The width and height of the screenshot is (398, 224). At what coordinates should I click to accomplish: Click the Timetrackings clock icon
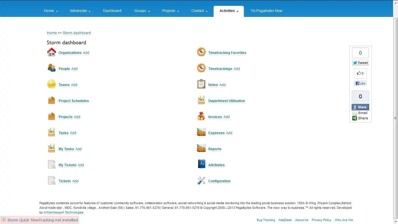coord(201,68)
